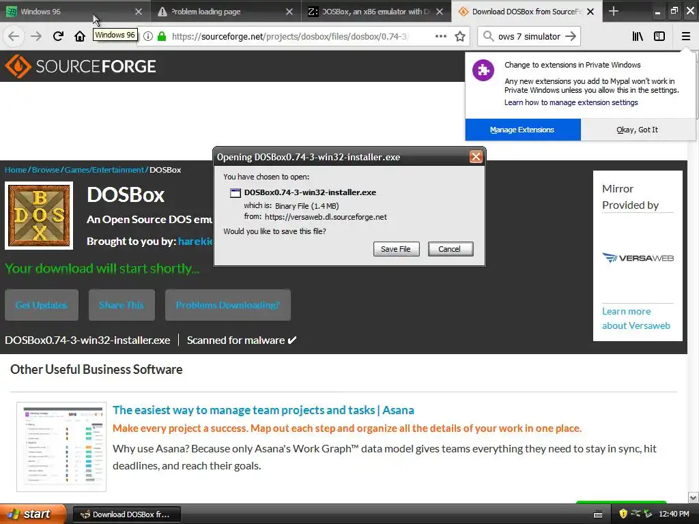Open the Asana ad headline link
Viewport: 699px width, 524px height.
263,410
